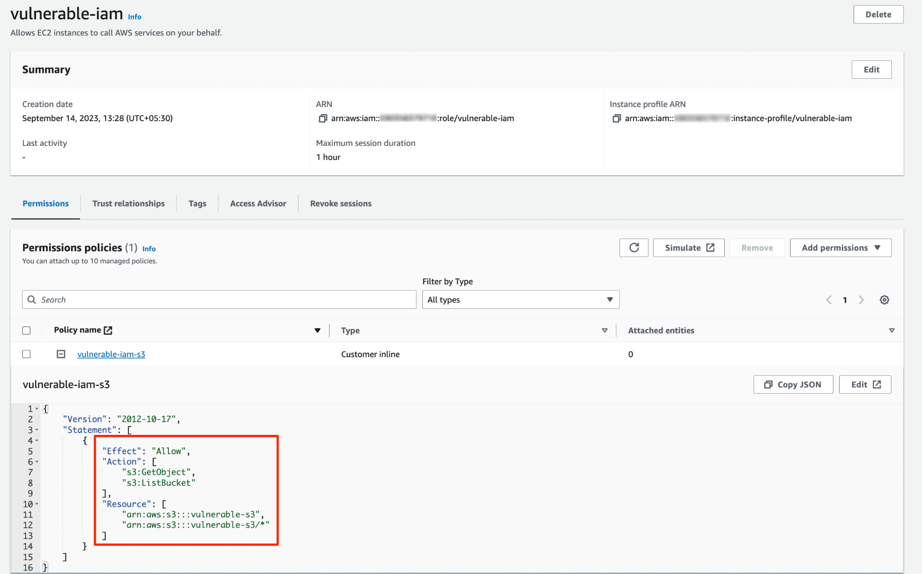The height and width of the screenshot is (574, 922).
Task: Switch to the Permissions tab
Action: 45,203
